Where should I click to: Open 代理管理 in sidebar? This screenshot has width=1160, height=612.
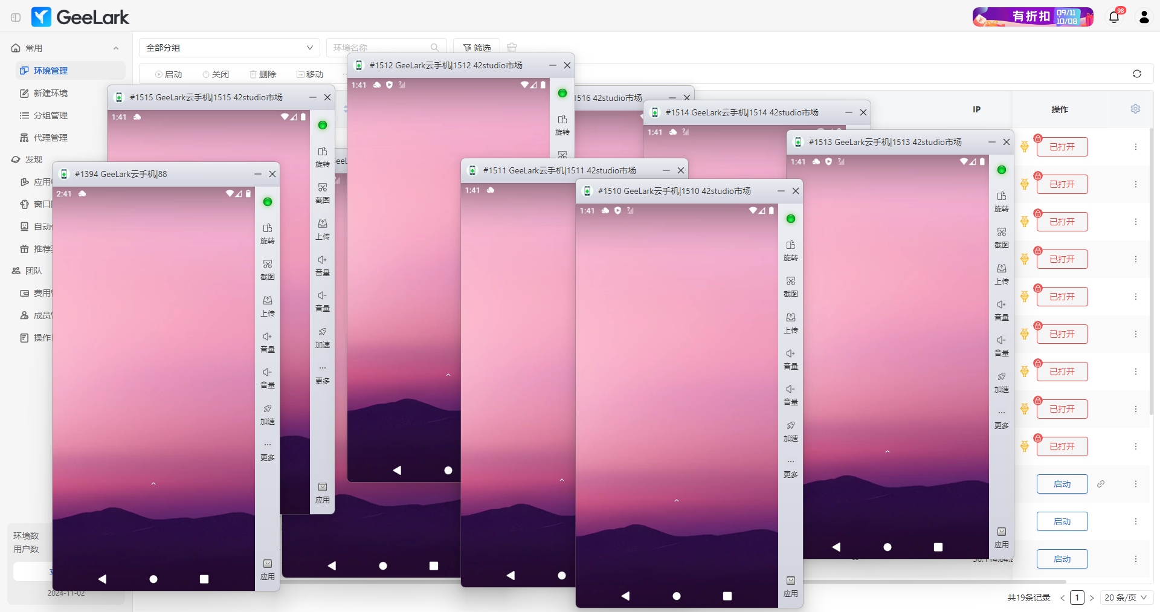[x=71, y=138]
